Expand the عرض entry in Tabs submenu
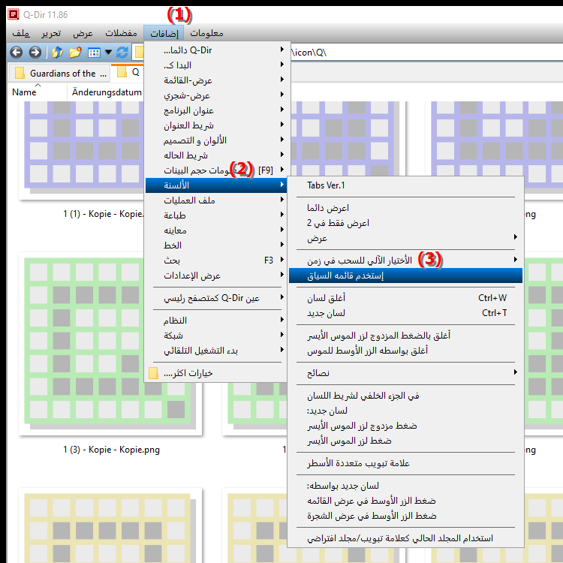 pos(405,238)
